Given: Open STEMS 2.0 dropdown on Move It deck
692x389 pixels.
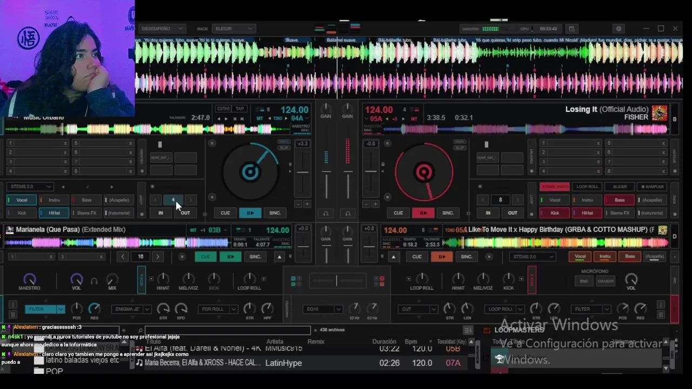Looking at the screenshot, I should [534, 257].
